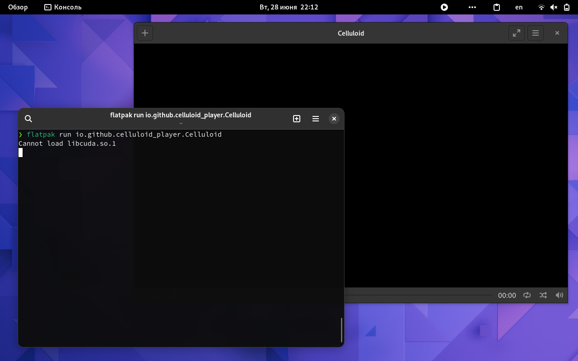Click the media playback icon in the top bar
The width and height of the screenshot is (578, 361).
444,7
